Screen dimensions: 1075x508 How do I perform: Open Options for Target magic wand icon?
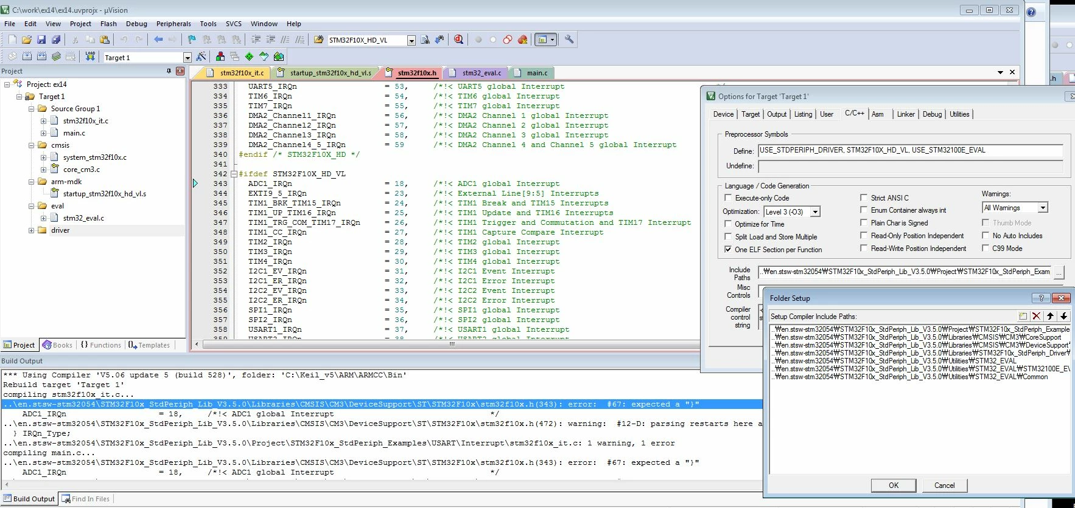click(201, 57)
